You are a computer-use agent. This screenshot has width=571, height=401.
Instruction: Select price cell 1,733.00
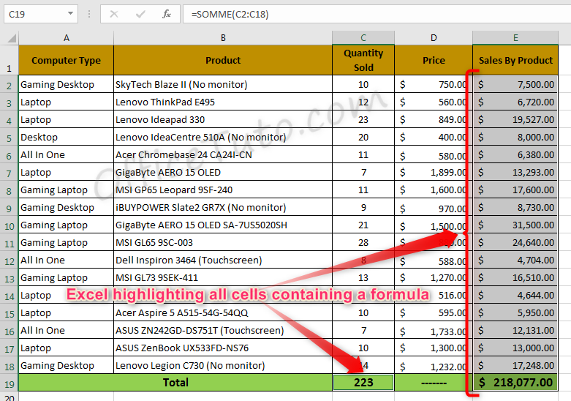(x=434, y=330)
